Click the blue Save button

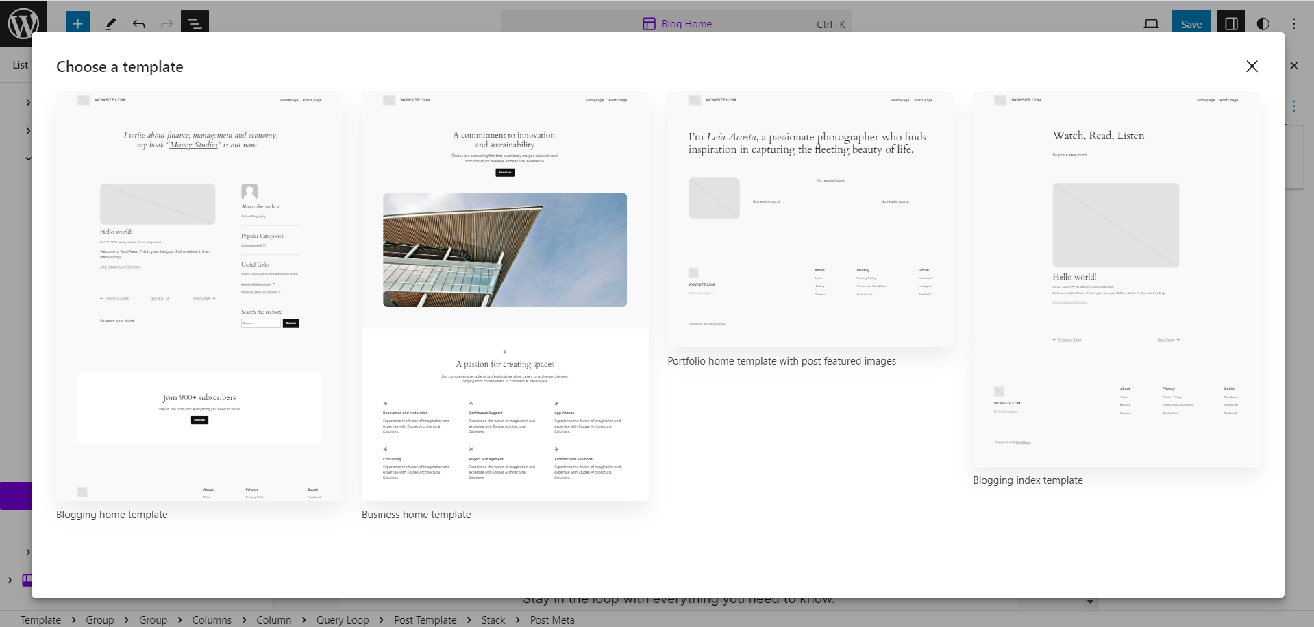pyautogui.click(x=1191, y=23)
